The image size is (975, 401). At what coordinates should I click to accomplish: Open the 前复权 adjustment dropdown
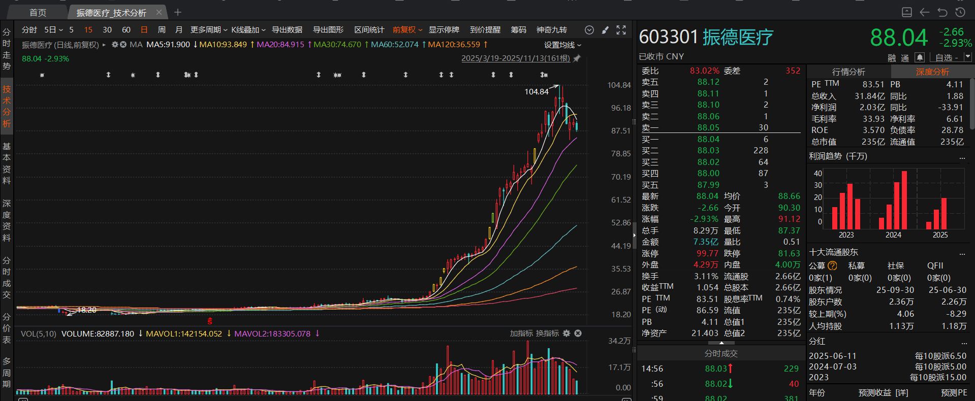[407, 30]
